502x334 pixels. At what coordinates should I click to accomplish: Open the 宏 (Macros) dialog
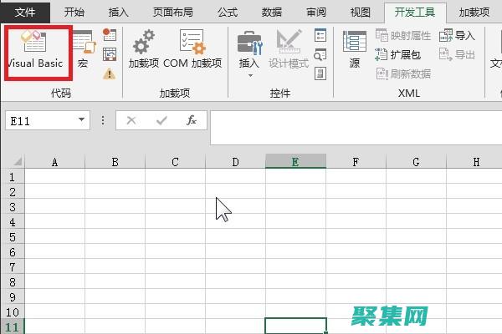[85, 48]
